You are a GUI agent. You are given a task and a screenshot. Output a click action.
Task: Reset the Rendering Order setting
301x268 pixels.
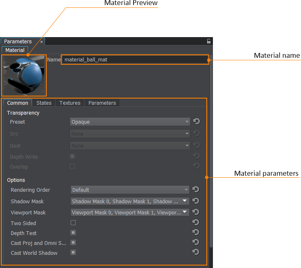(196, 190)
